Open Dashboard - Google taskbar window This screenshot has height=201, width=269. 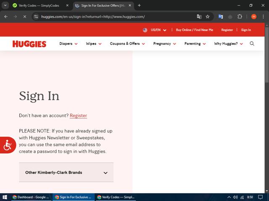31,197
